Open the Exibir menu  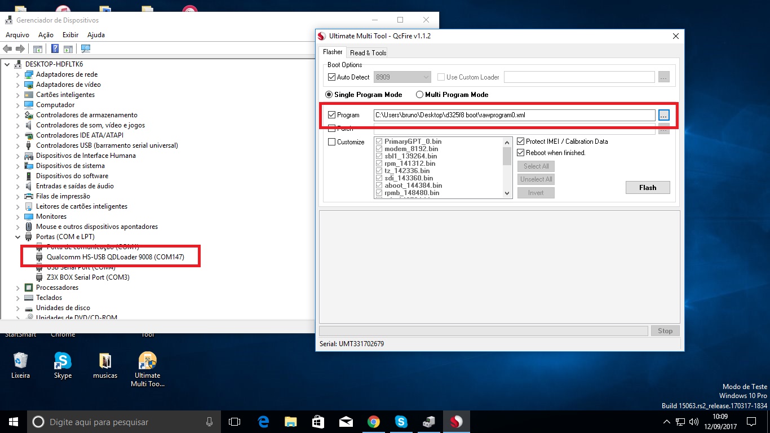70,35
